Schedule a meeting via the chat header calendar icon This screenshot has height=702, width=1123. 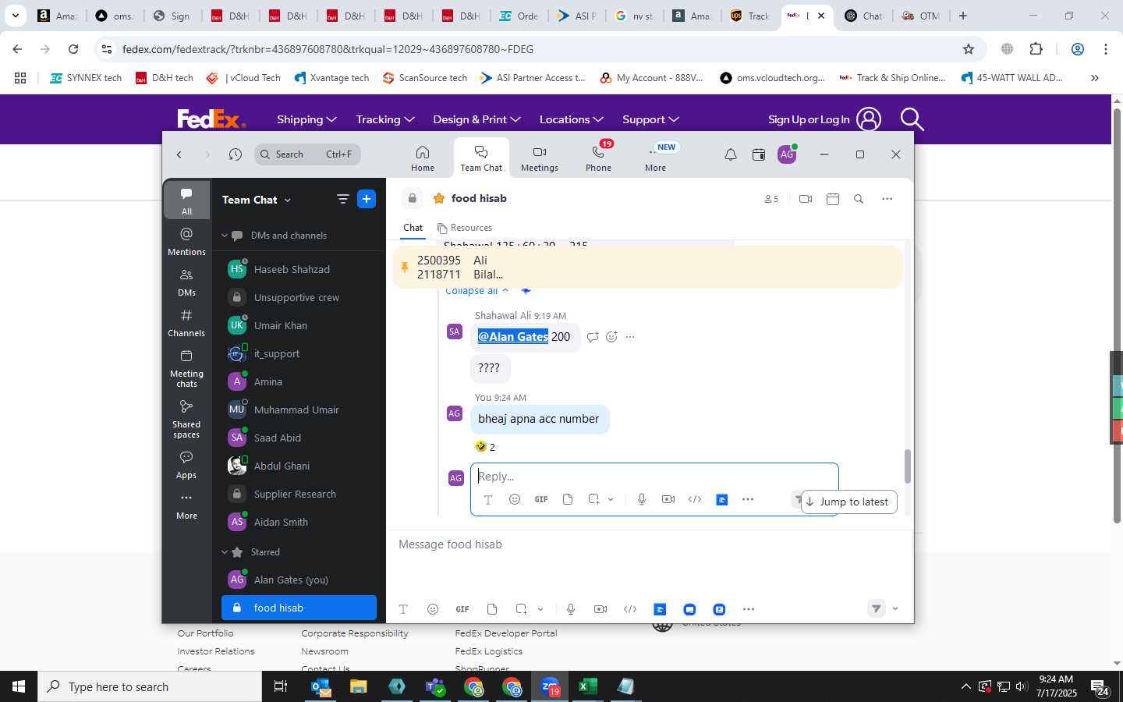click(x=832, y=199)
